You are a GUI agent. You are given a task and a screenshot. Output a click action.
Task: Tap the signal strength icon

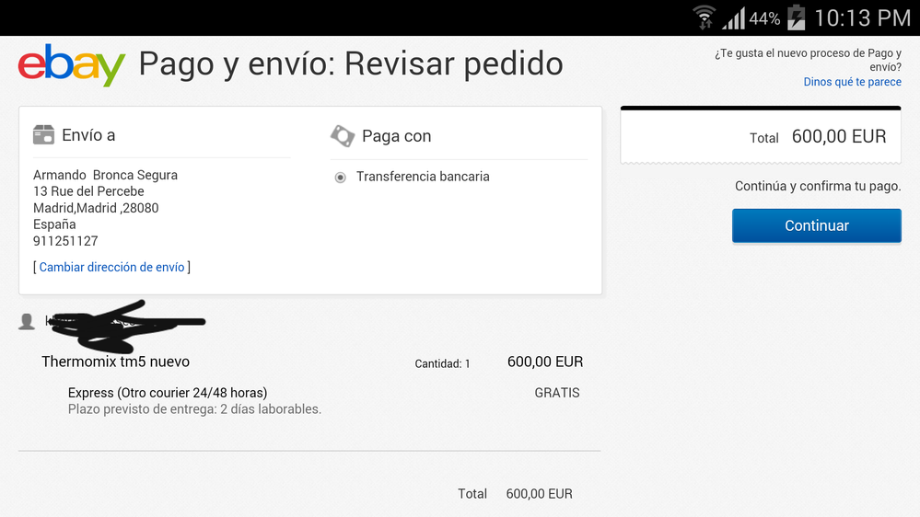click(x=733, y=18)
